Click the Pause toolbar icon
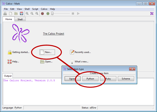 73,14
